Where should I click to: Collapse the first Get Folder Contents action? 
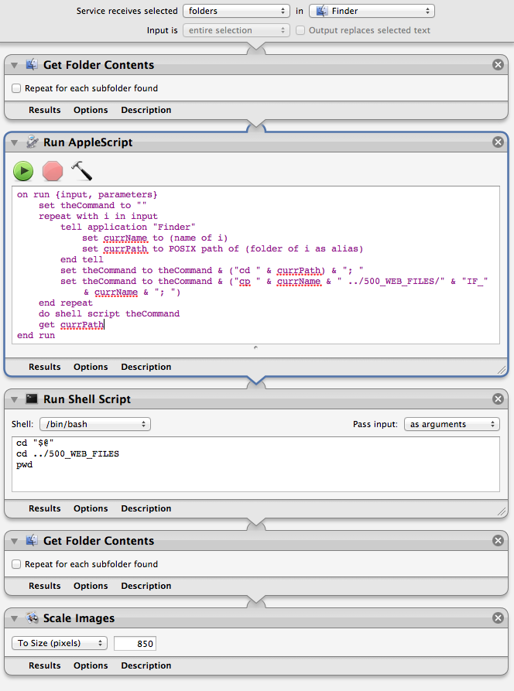tap(14, 65)
